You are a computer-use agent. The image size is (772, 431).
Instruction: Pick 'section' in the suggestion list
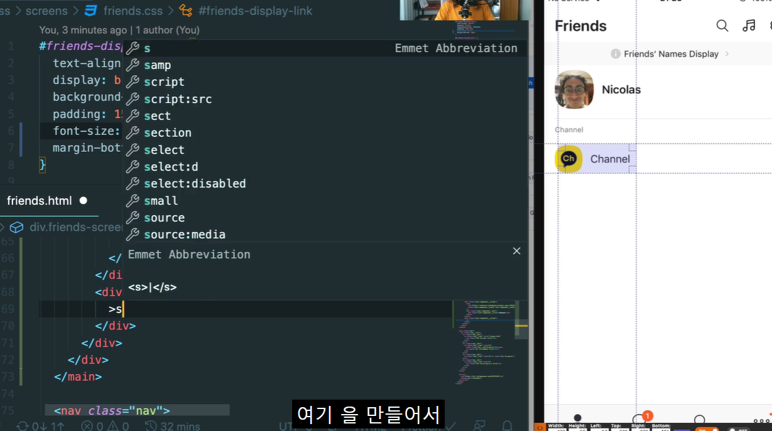(325, 133)
